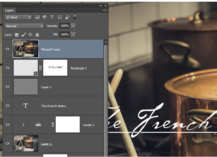This screenshot has height=157, width=217.
Task: Close the Layers panel
Action: [x=106, y=5]
